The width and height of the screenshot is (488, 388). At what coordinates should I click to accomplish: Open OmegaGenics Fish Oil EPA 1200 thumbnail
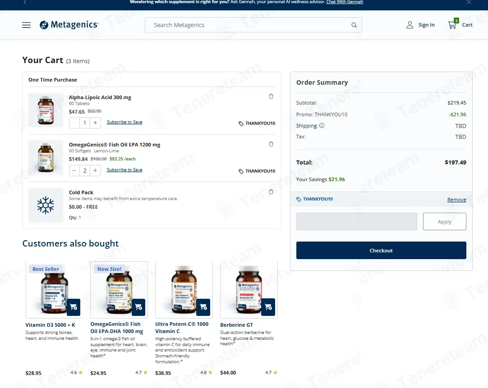click(x=46, y=158)
